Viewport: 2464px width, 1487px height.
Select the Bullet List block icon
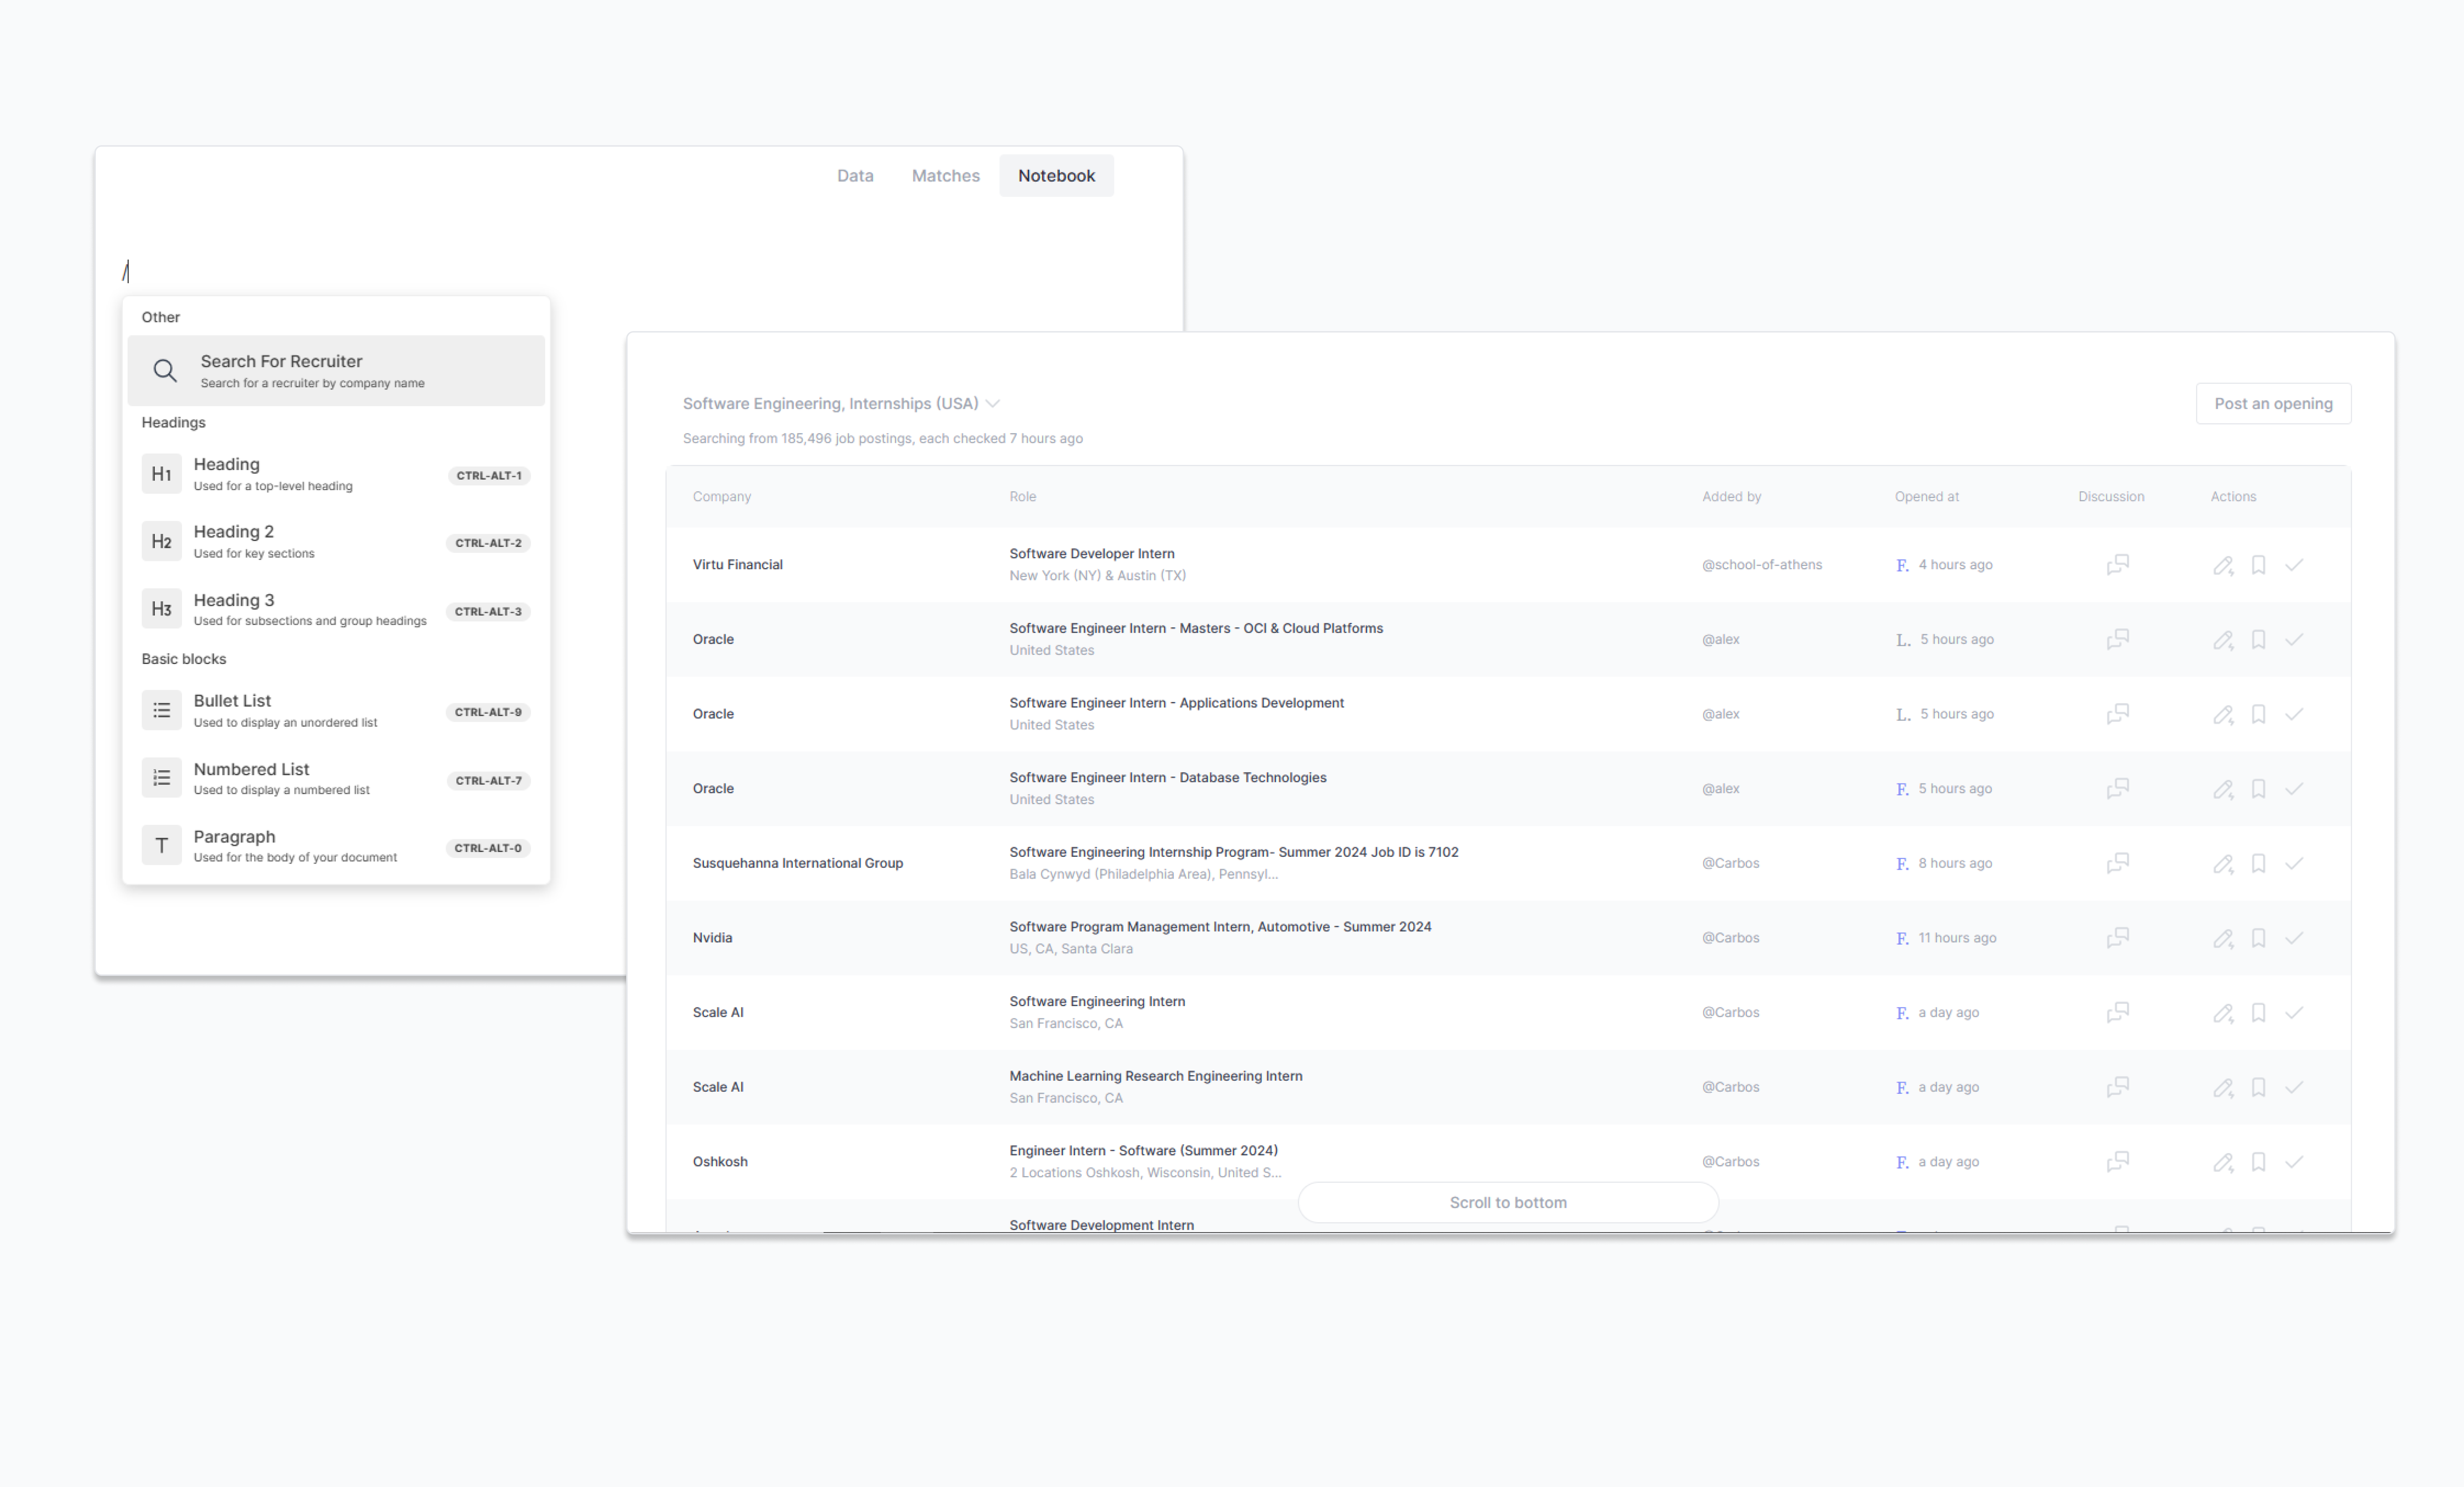[161, 710]
